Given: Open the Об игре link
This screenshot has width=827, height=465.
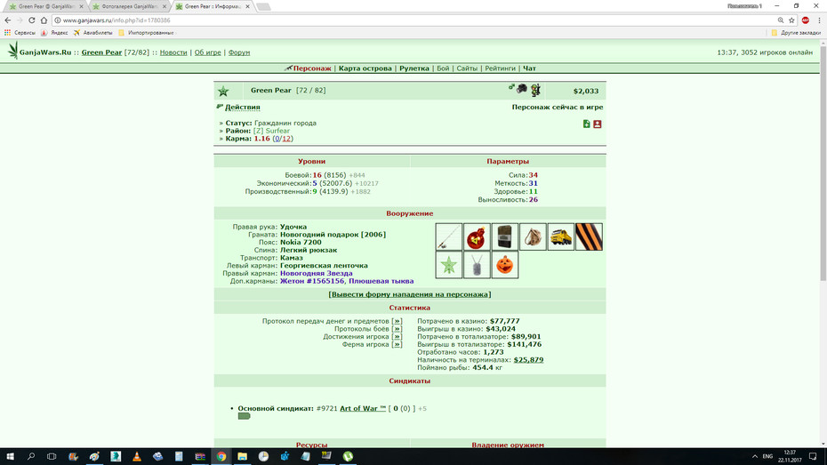Looking at the screenshot, I should click(x=208, y=52).
